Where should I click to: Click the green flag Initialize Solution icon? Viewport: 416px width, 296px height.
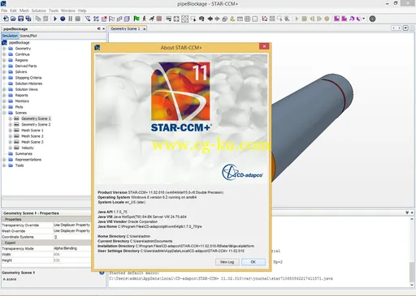point(136,19)
